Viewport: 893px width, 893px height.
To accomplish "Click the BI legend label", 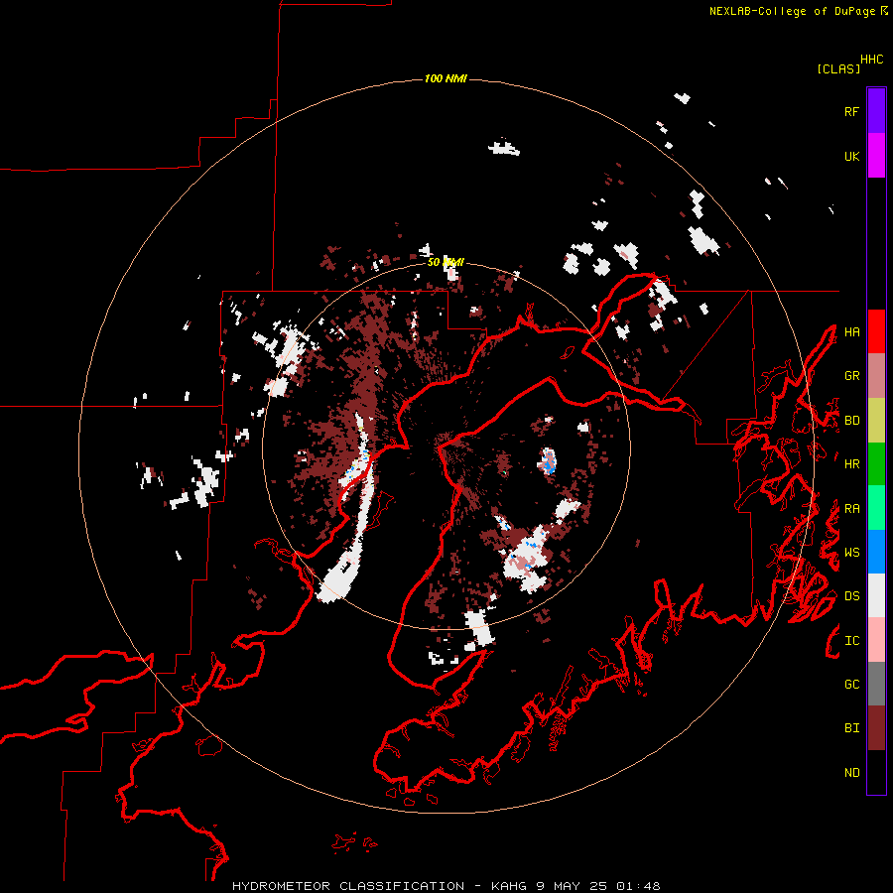I will (x=851, y=728).
